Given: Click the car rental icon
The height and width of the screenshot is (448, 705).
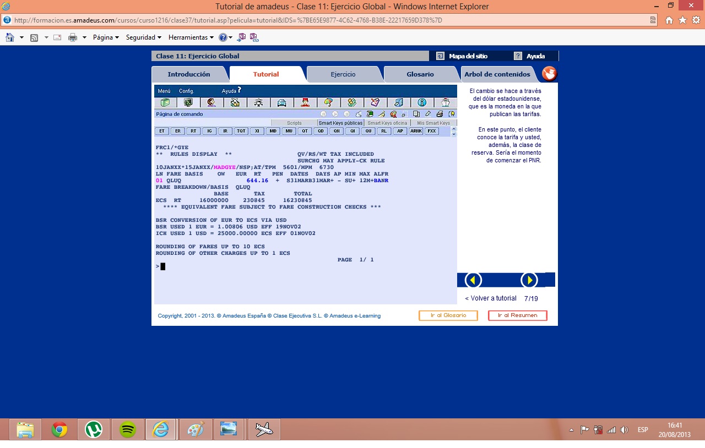Looking at the screenshot, I should [x=282, y=102].
